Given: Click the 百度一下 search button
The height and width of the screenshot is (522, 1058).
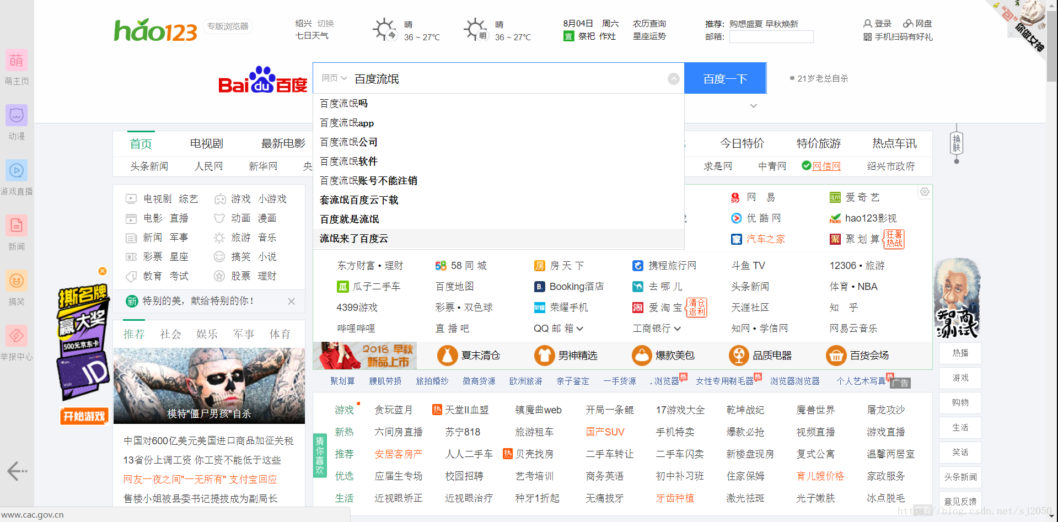Looking at the screenshot, I should 725,78.
